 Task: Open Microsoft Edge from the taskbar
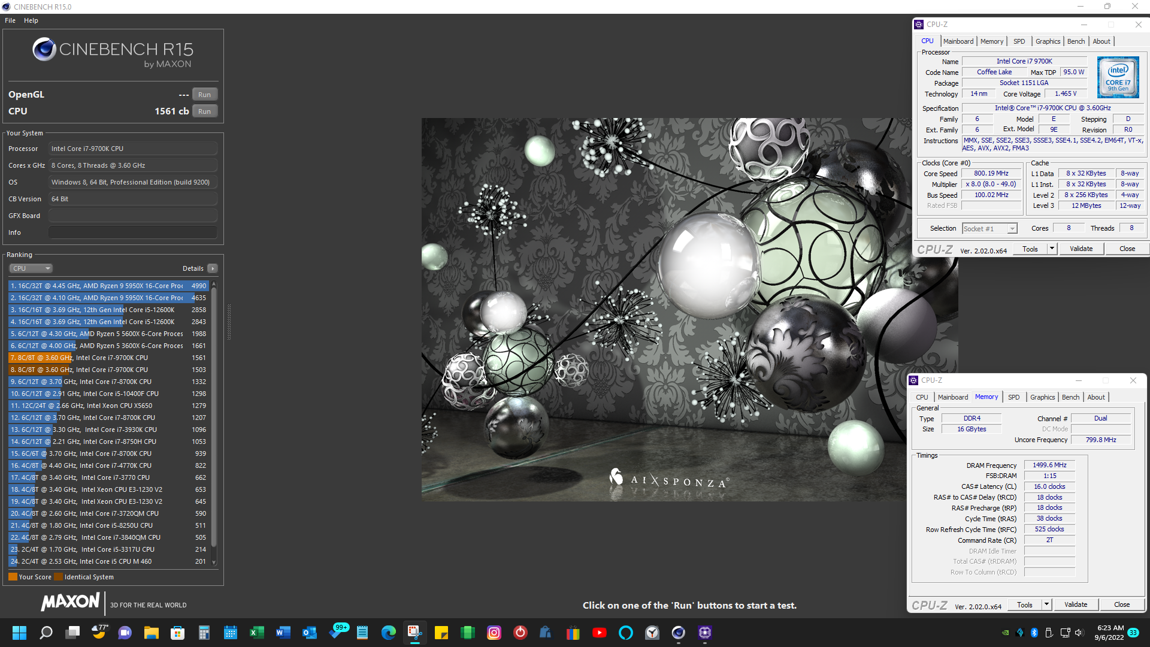coord(388,633)
